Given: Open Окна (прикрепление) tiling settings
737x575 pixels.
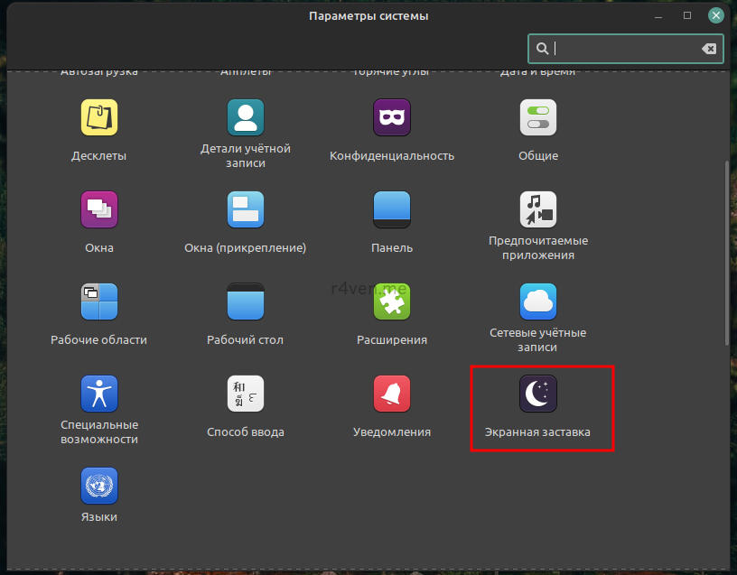Looking at the screenshot, I should pyautogui.click(x=246, y=210).
